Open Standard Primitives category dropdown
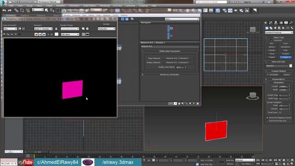Screen dimensions: 295x166 (x=279, y=33)
